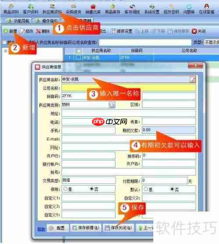This screenshot has height=244, width=219.
Task: Click the 期初欠款 field showing 0.00
Action: (x=169, y=130)
